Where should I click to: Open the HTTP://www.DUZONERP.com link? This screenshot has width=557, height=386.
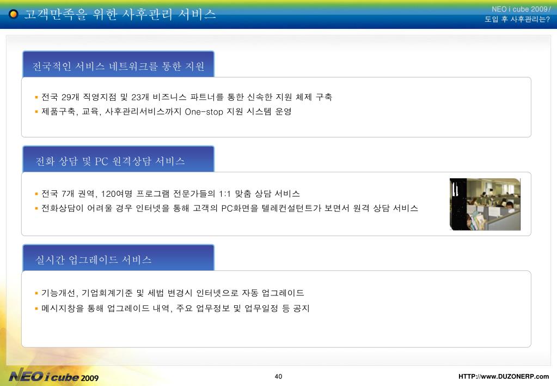(x=504, y=376)
